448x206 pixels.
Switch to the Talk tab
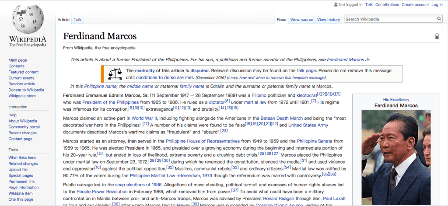pos(77,20)
